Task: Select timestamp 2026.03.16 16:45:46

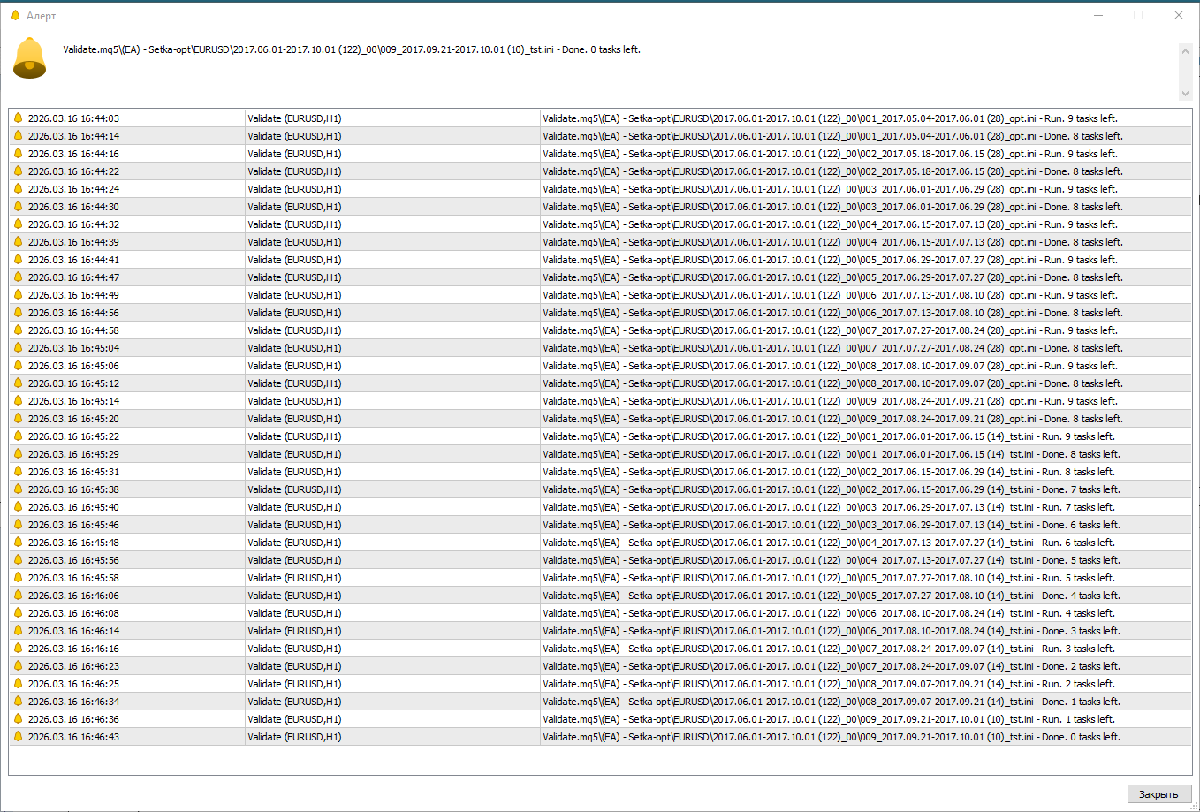Action: [73, 525]
